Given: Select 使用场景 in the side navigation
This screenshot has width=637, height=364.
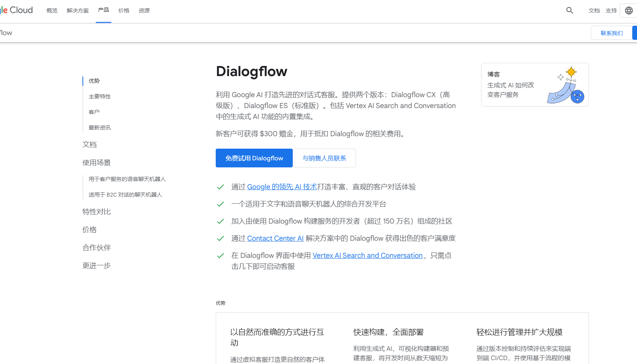Looking at the screenshot, I should coord(97,163).
